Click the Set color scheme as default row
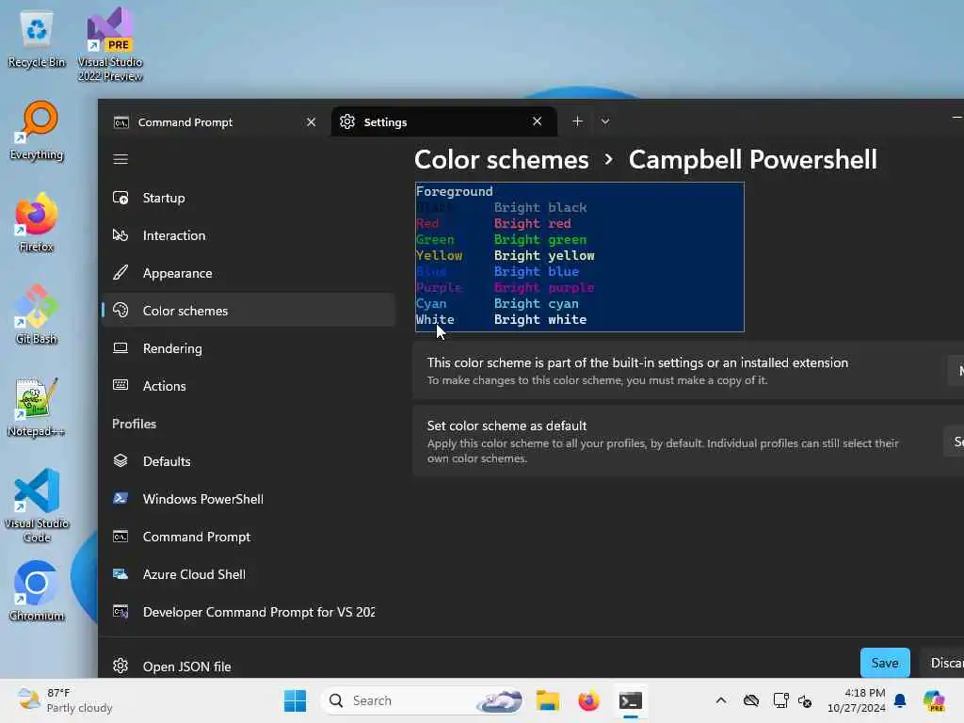Viewport: 964px width, 723px height. click(688, 442)
